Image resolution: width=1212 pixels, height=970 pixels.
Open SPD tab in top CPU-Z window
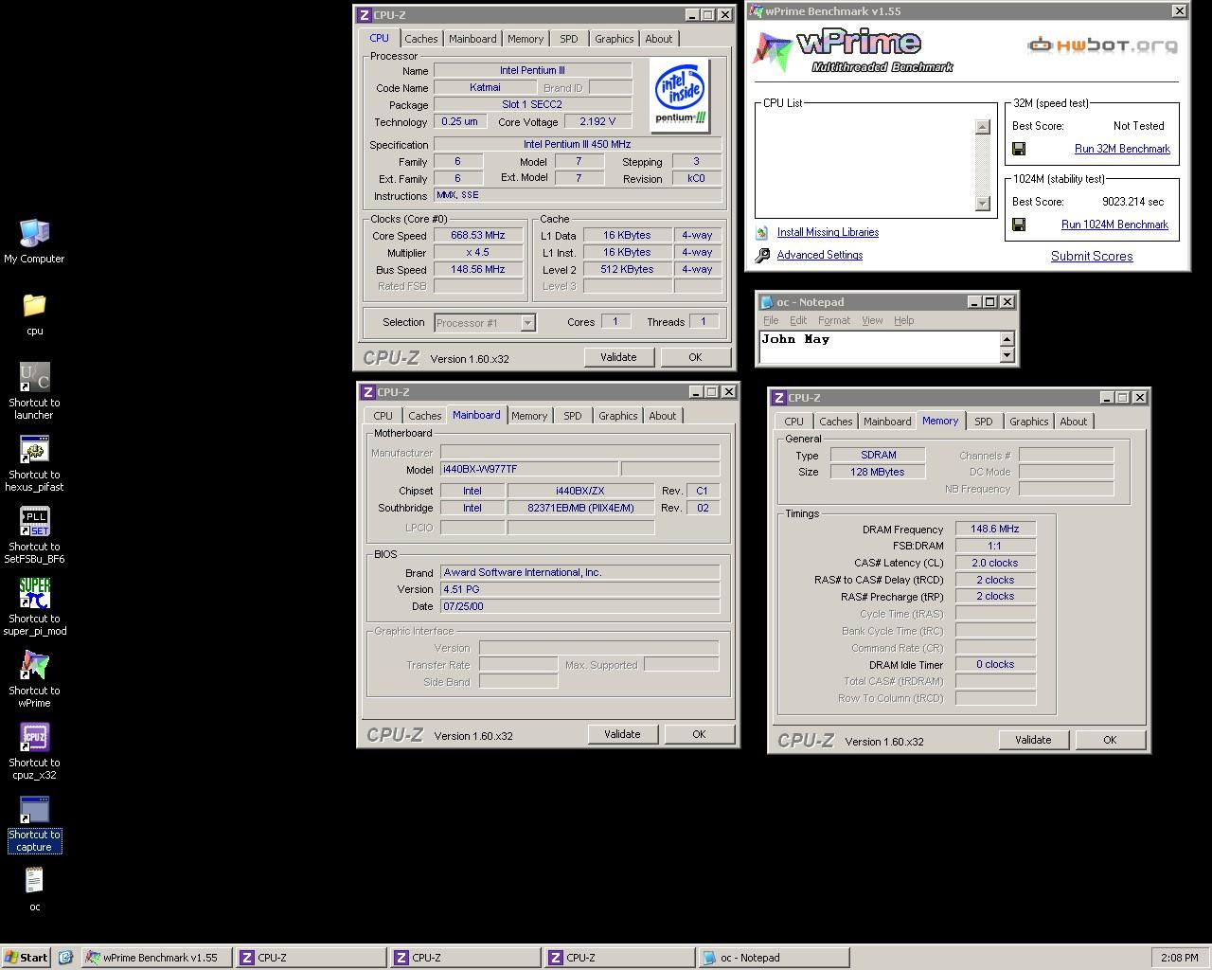pyautogui.click(x=568, y=39)
